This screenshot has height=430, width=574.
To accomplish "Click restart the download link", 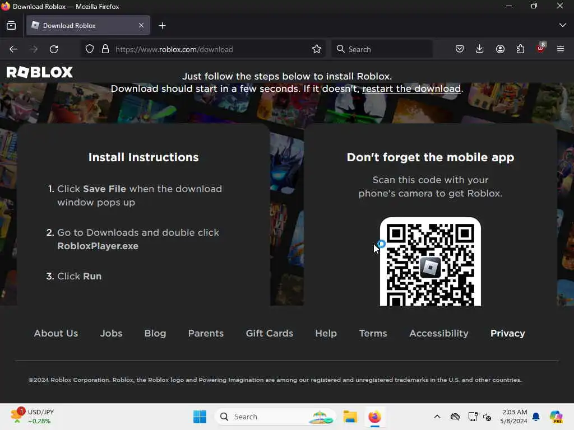I will [411, 89].
